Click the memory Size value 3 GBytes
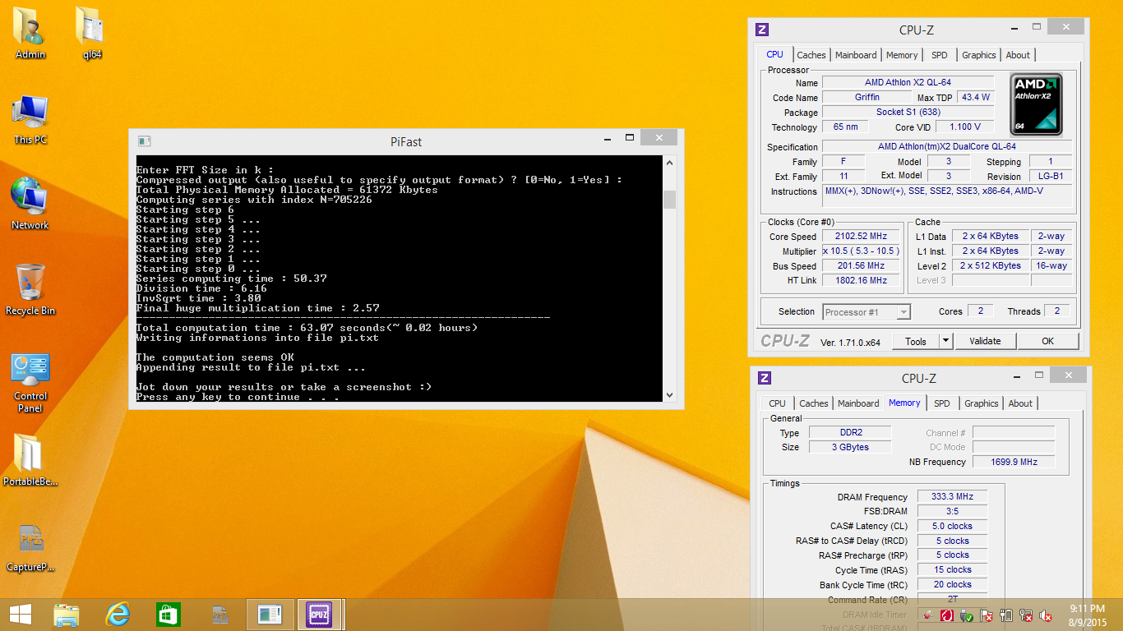Viewport: 1123px width, 631px height. 849,447
